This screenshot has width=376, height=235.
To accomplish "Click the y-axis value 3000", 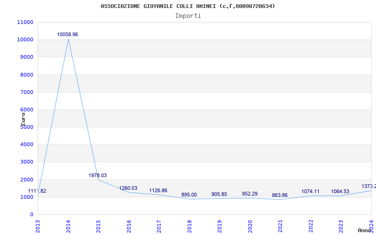I will pos(27,162).
